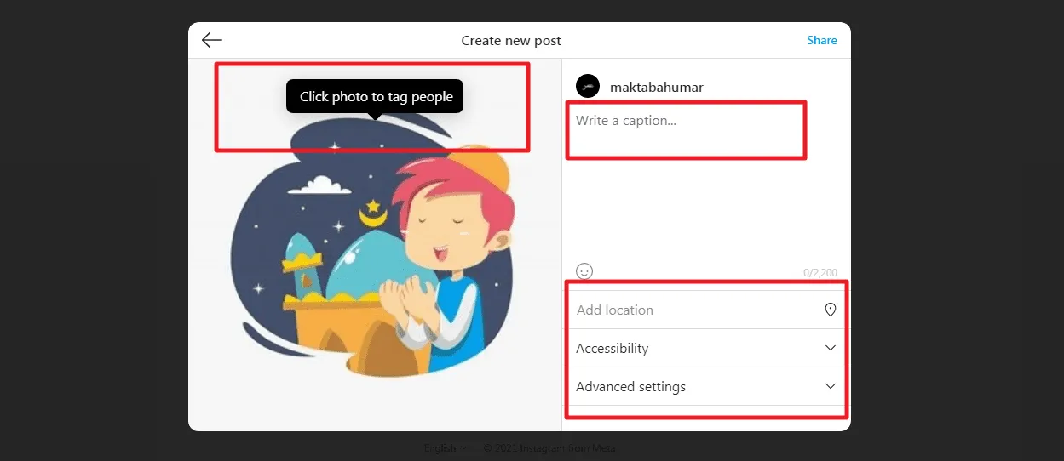1064x461 pixels.
Task: Expand the Accessibility section chevron
Action: click(831, 348)
